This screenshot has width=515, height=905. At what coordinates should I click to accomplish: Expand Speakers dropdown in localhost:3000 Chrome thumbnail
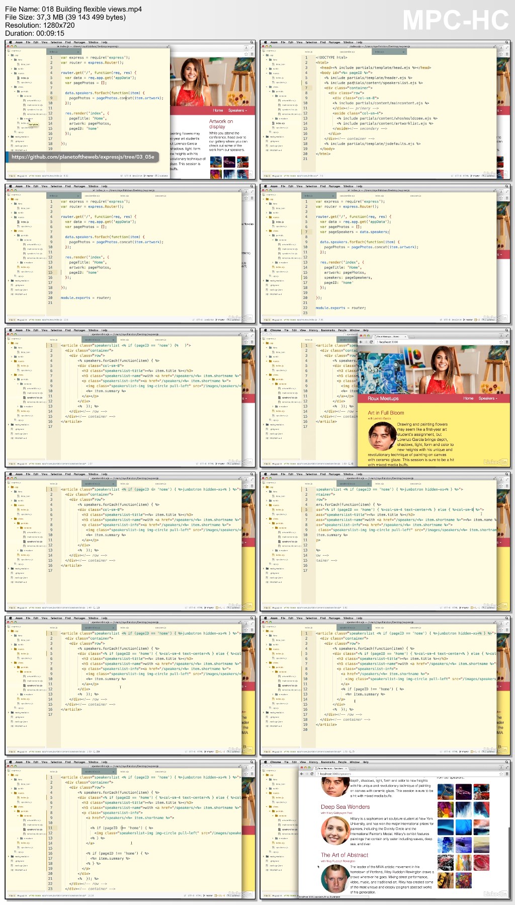[x=488, y=398]
